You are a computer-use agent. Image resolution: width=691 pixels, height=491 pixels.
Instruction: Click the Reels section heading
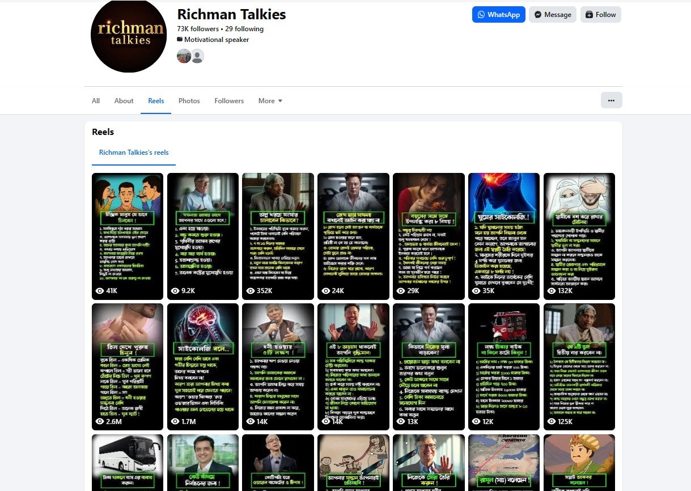point(103,132)
